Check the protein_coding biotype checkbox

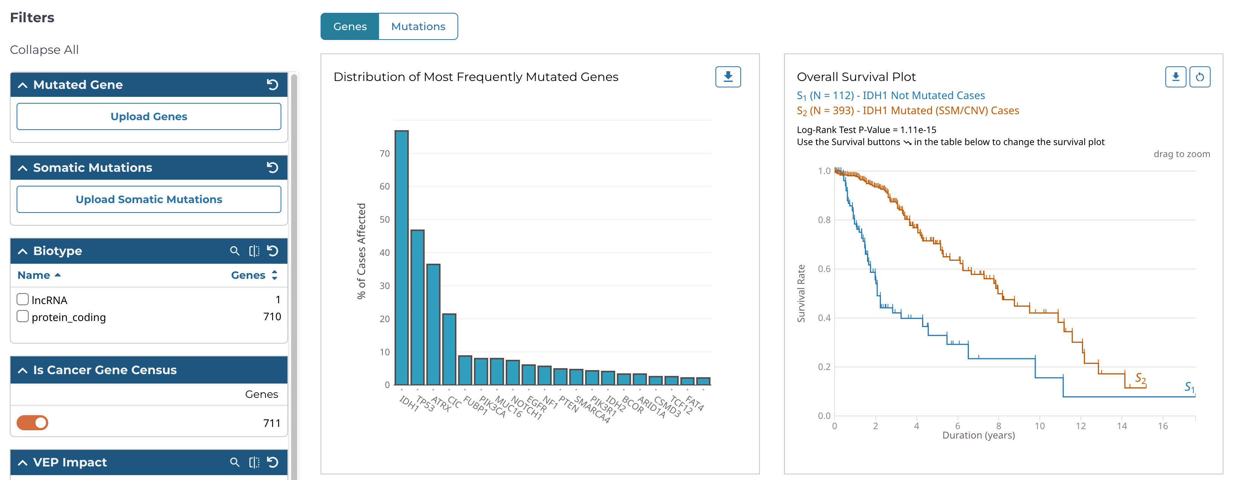click(23, 317)
